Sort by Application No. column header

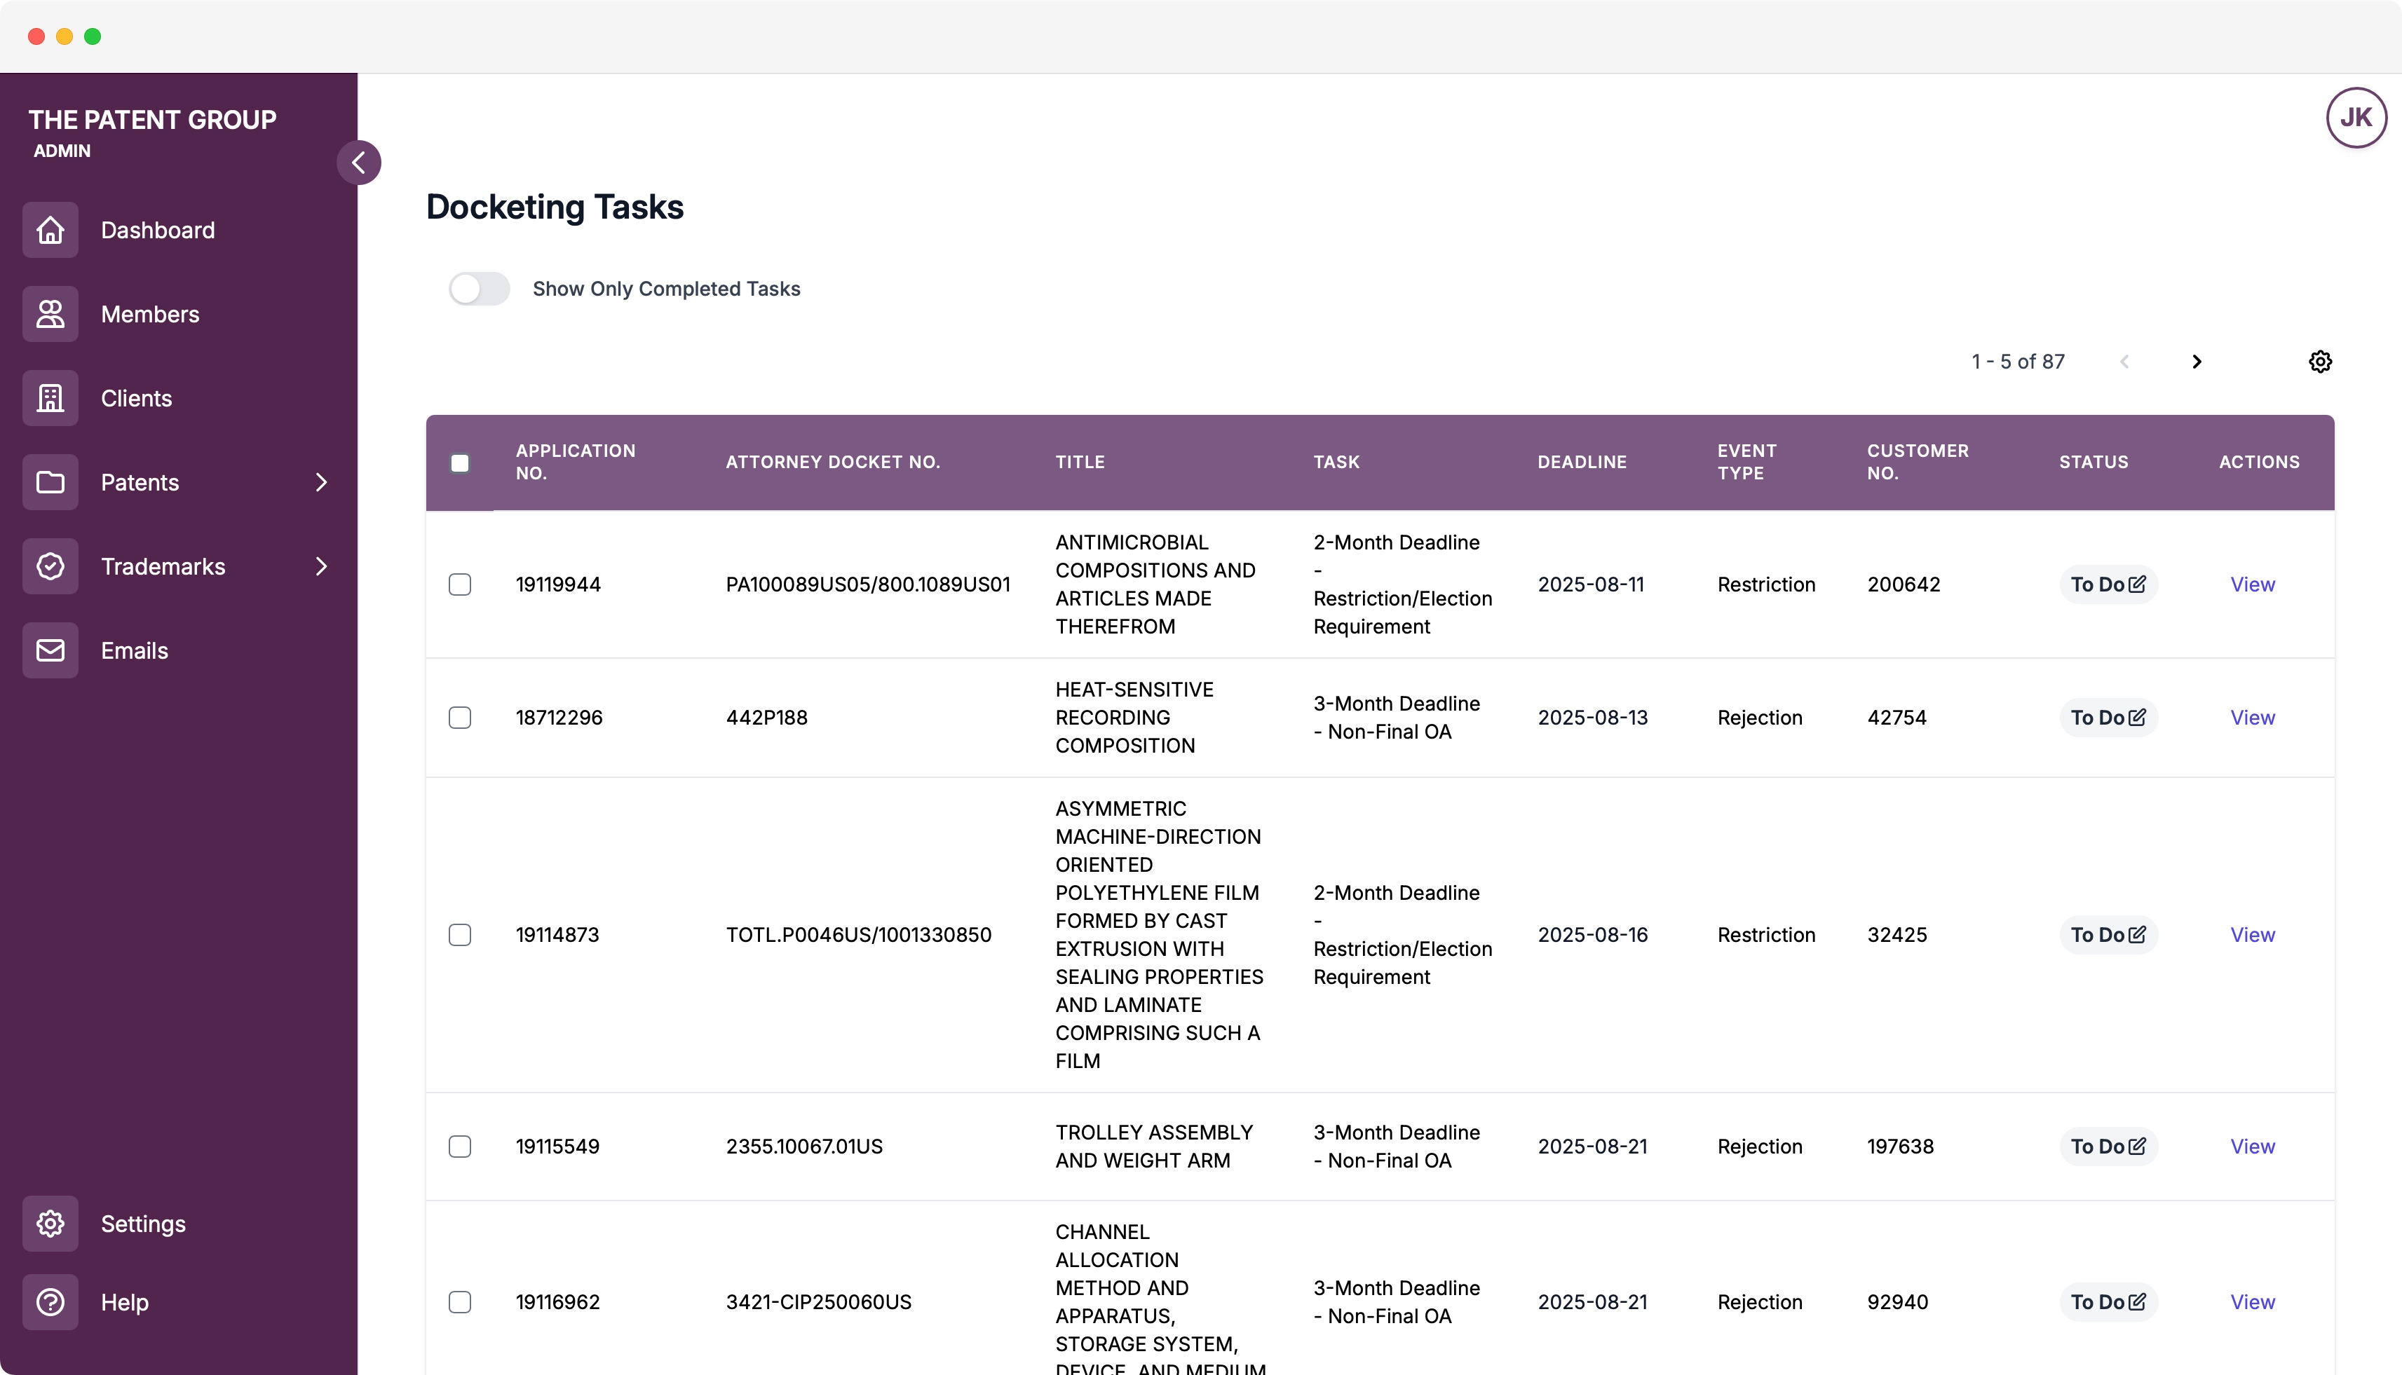575,462
